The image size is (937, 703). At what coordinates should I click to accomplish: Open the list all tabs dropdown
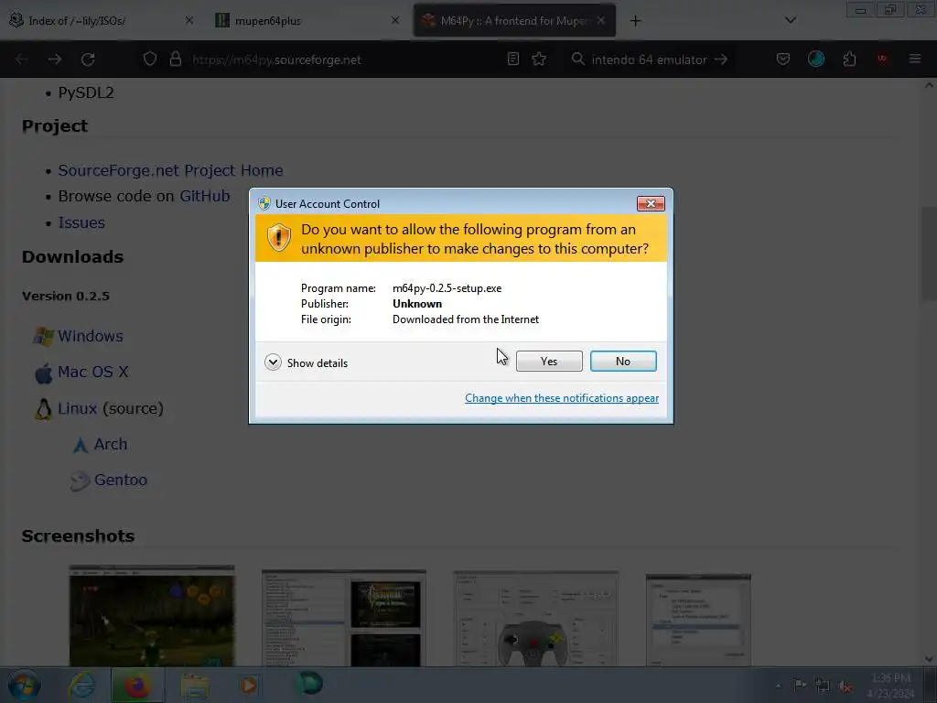click(791, 20)
